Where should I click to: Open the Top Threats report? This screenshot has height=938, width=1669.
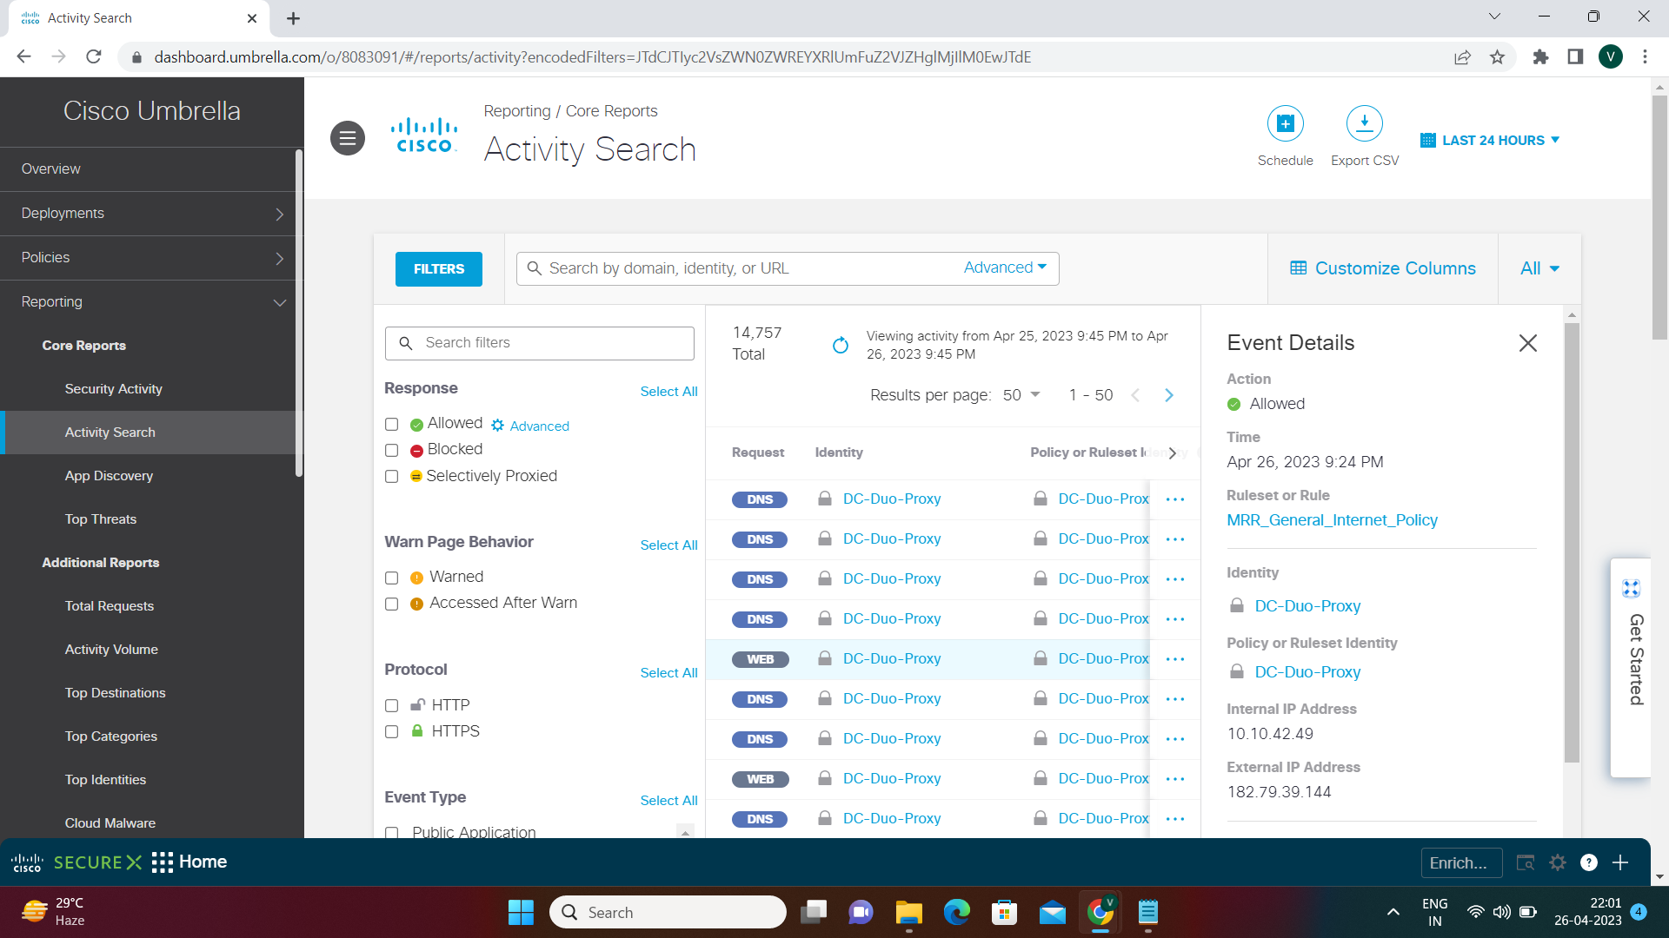(100, 519)
